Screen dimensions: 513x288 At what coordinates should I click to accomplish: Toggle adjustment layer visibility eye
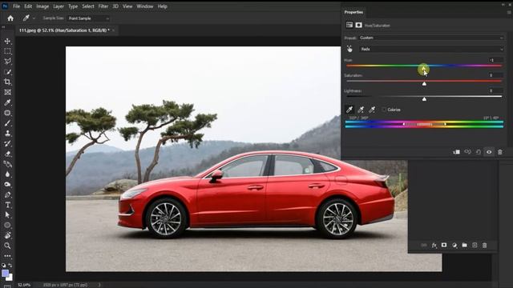(x=489, y=152)
